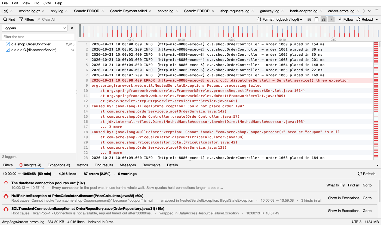Toggle the histogram timeline icon

click(x=330, y=19)
